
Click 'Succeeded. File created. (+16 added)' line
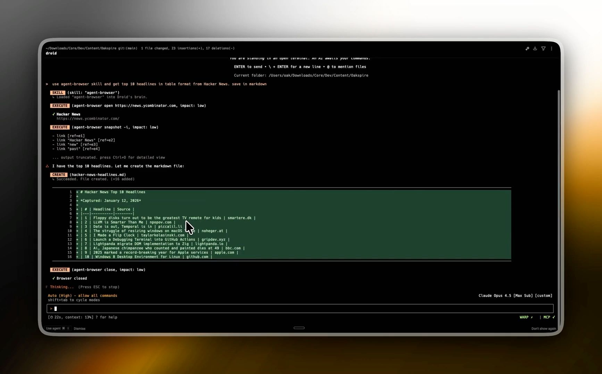[x=93, y=179]
